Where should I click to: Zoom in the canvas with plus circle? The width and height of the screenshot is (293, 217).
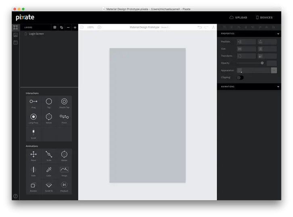[99, 27]
